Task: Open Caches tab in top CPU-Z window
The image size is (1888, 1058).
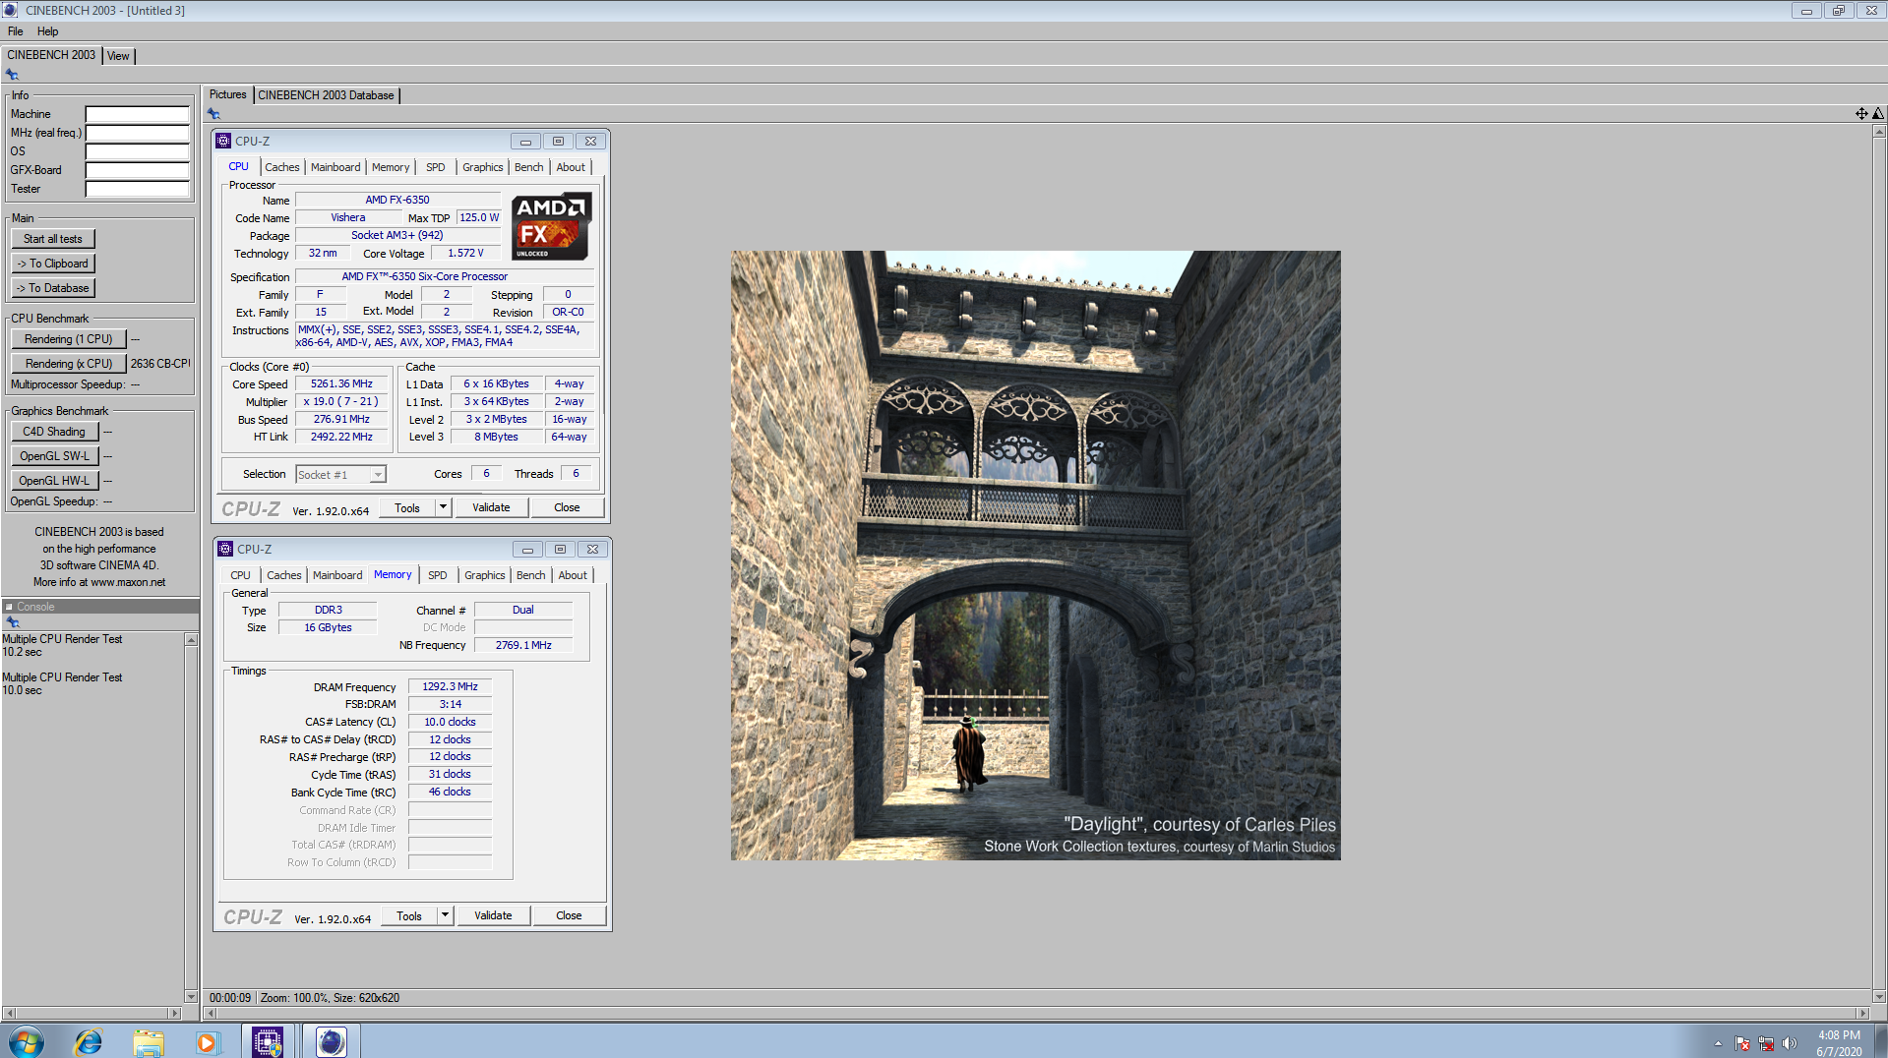Action: point(282,167)
